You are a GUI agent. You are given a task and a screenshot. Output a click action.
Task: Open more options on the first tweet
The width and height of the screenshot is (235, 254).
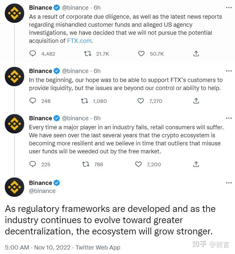(x=229, y=7)
